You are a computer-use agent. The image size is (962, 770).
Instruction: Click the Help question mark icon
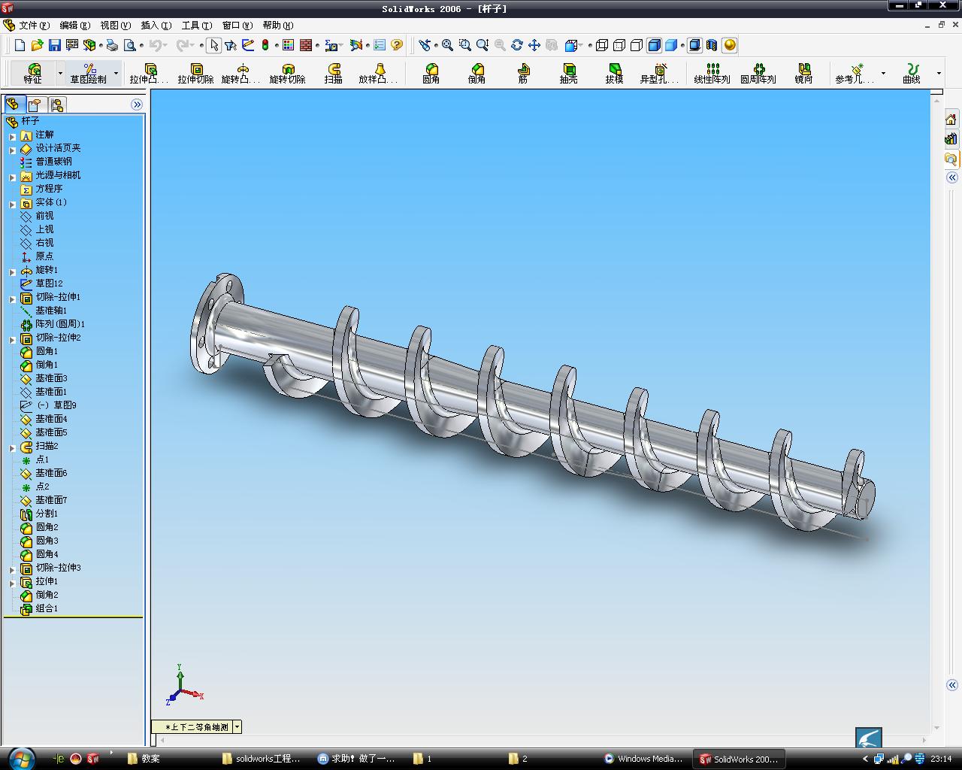pos(397,45)
